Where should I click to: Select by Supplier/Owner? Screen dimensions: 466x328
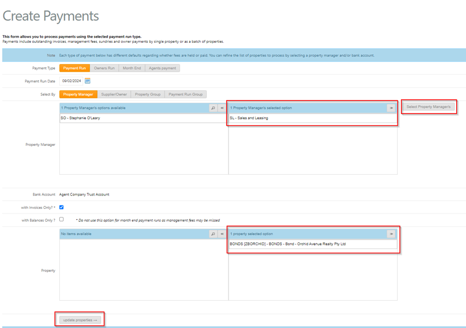coord(114,94)
